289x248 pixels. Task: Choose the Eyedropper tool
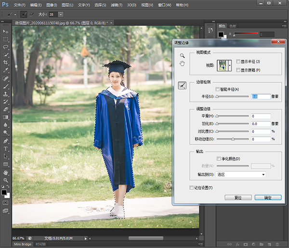click(6, 70)
